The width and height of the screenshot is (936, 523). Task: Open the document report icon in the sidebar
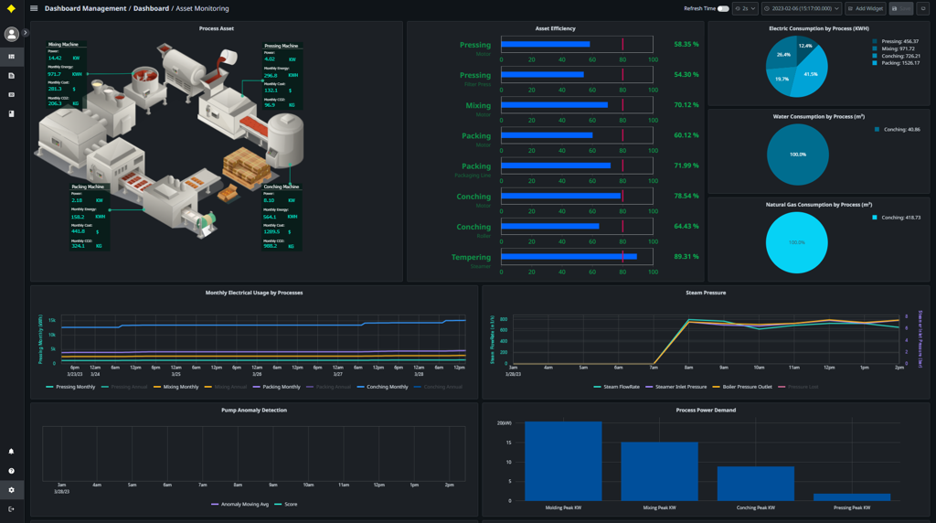(11, 76)
